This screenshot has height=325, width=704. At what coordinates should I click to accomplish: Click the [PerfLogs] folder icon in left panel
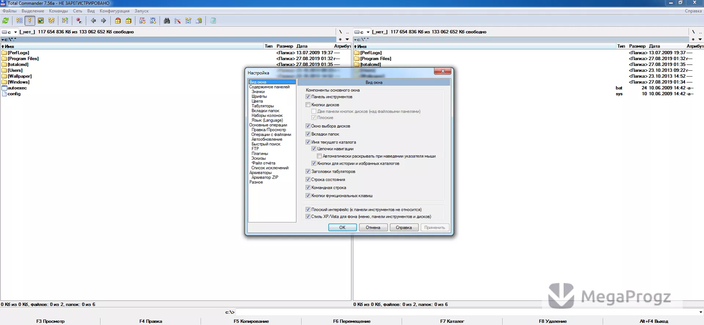[4, 53]
